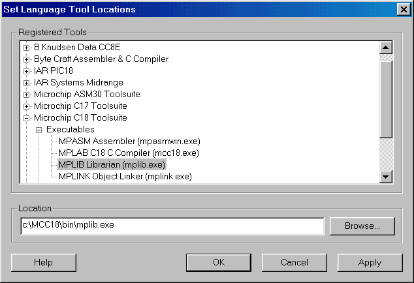Confirm with the OK button
The height and width of the screenshot is (283, 414).
click(219, 263)
